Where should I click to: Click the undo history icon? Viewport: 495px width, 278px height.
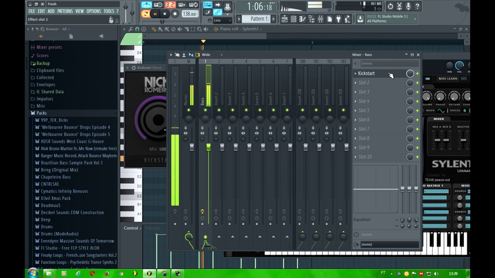[390, 6]
